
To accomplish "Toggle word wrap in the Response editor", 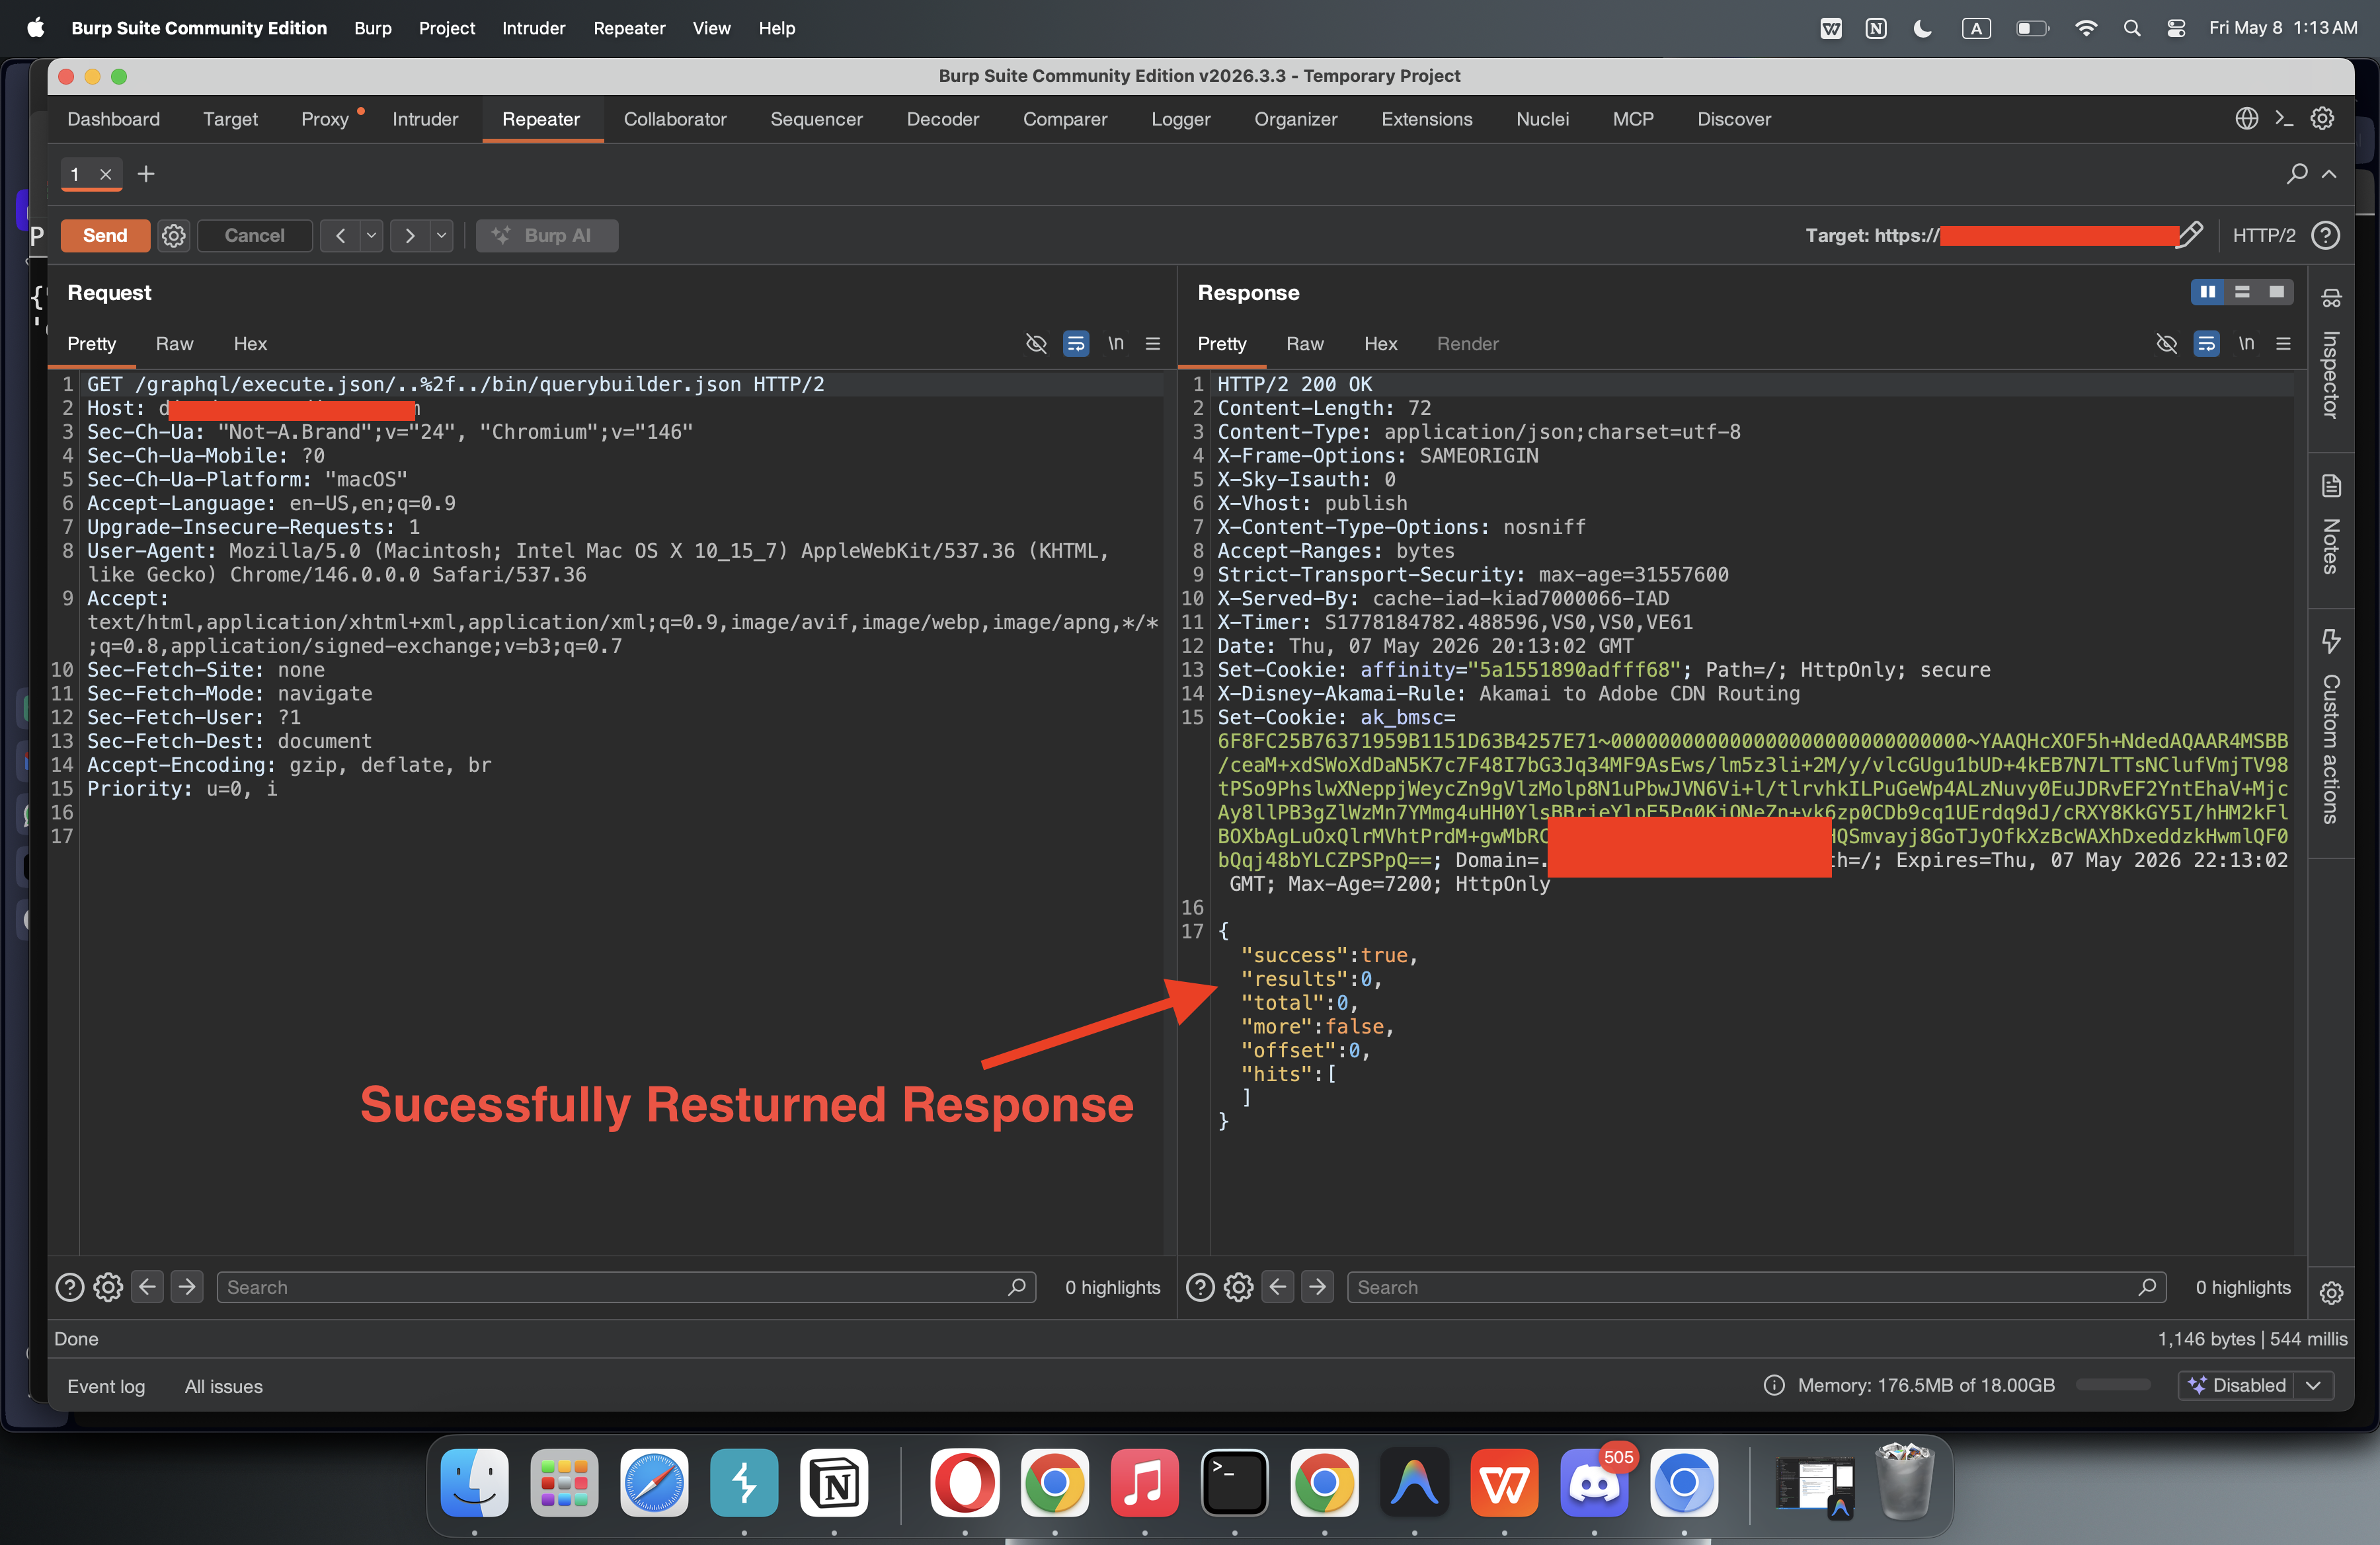I will pyautogui.click(x=2206, y=344).
